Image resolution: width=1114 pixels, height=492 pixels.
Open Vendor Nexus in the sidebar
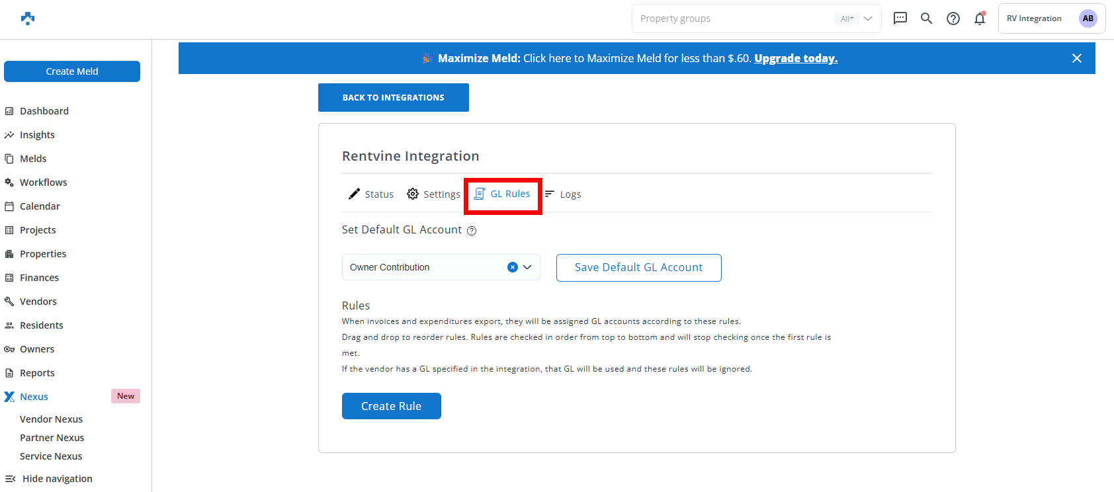coord(51,419)
